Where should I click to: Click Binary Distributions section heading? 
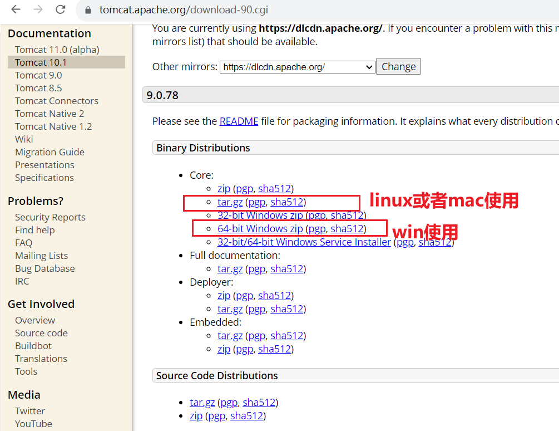(x=203, y=148)
